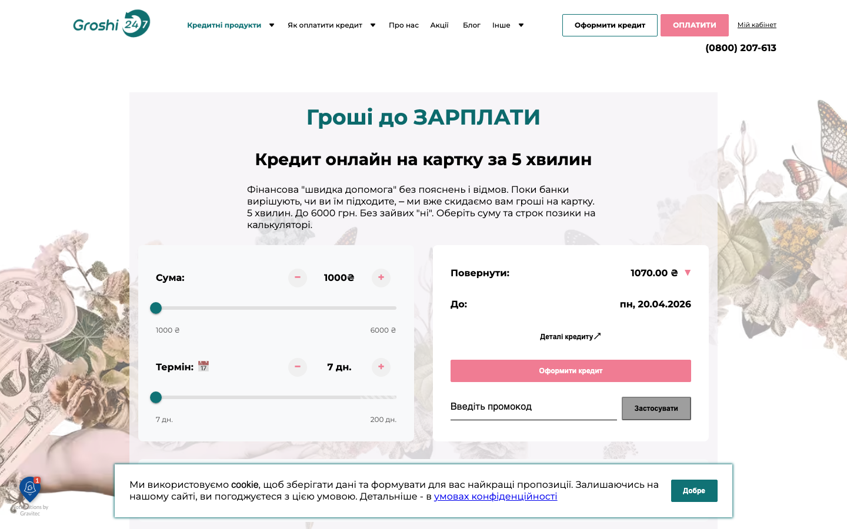Image resolution: width=847 pixels, height=529 pixels.
Task: Open the Про нас menu item
Action: click(404, 25)
